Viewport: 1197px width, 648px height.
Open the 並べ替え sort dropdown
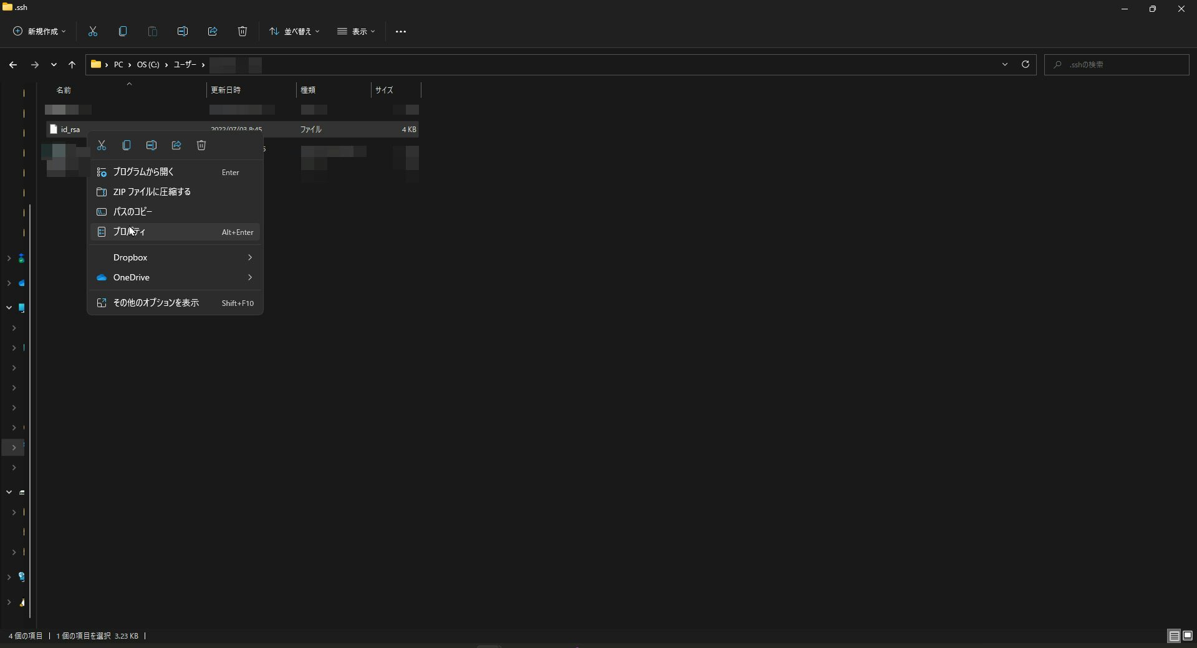pos(294,31)
